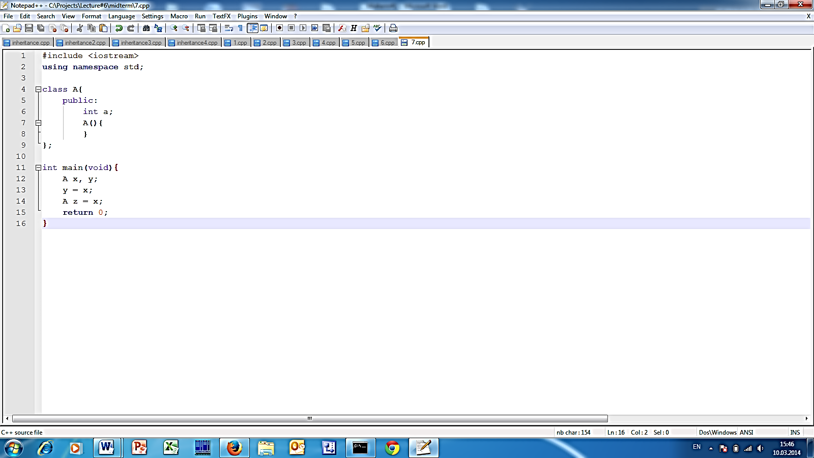Image resolution: width=814 pixels, height=458 pixels.
Task: Open the command prompt from the taskbar
Action: click(360, 448)
